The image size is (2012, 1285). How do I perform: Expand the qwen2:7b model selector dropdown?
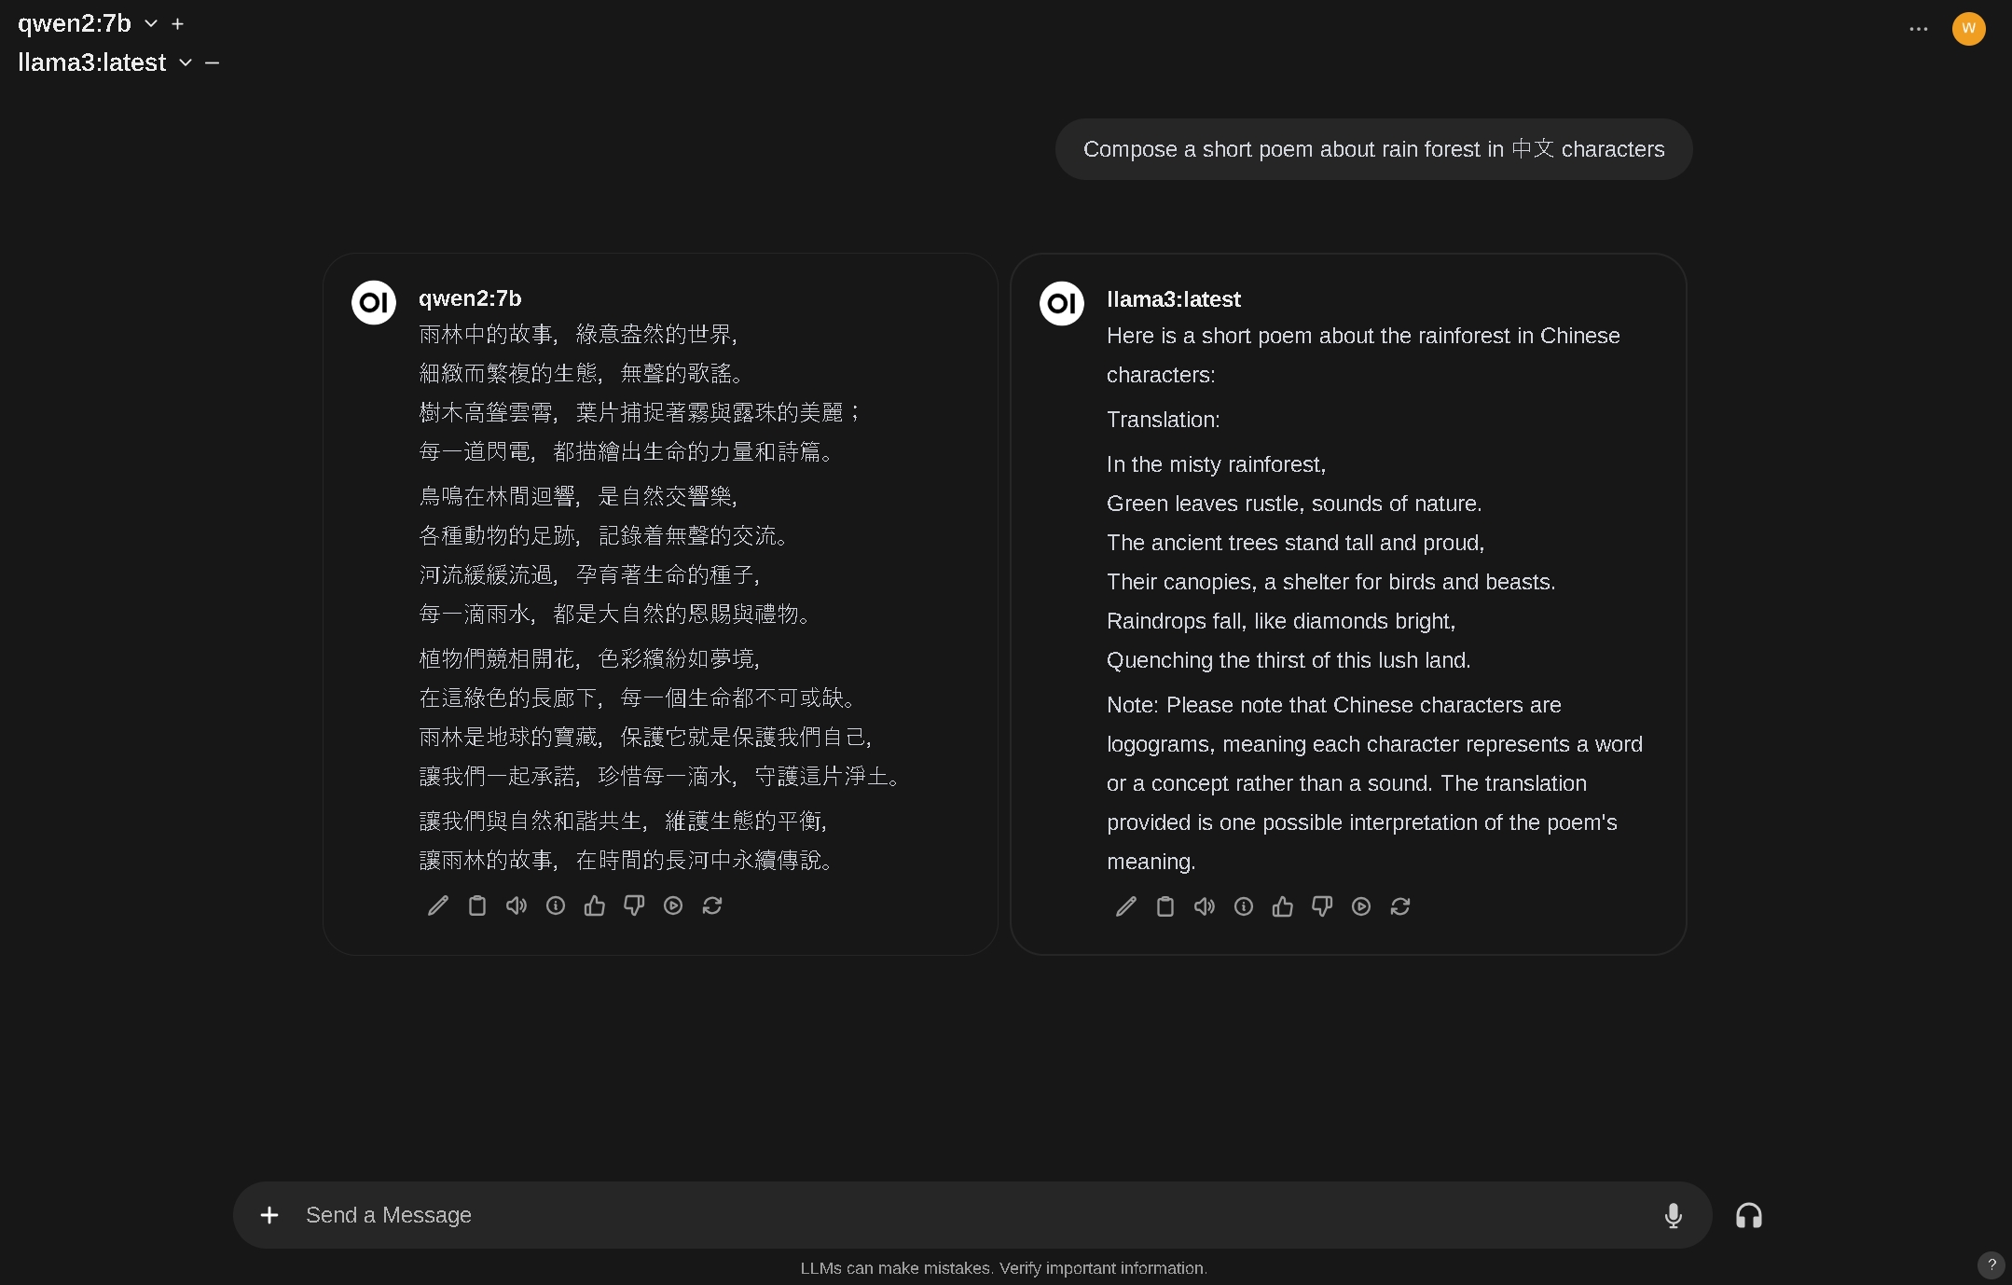150,23
